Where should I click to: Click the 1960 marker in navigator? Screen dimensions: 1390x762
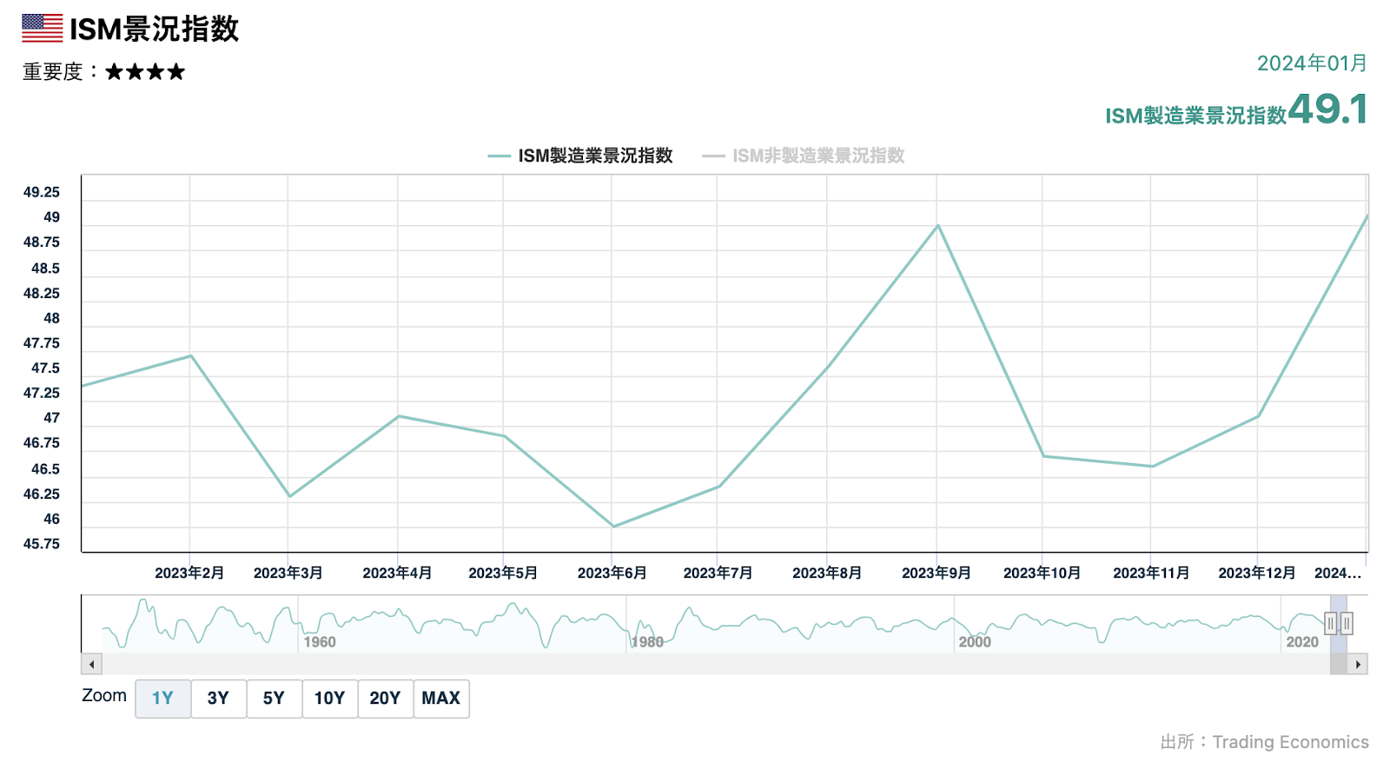pos(320,642)
